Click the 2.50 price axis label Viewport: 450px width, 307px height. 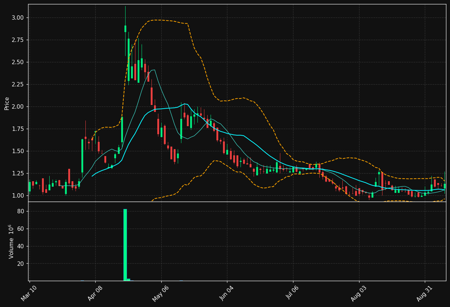(x=18, y=62)
